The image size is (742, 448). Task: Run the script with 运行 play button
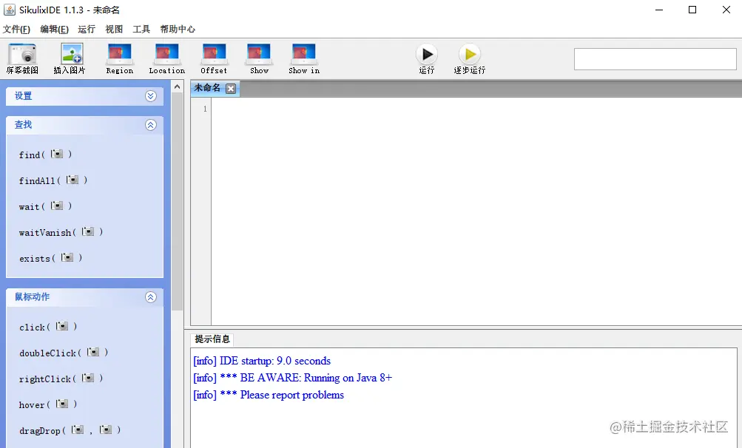(x=427, y=55)
